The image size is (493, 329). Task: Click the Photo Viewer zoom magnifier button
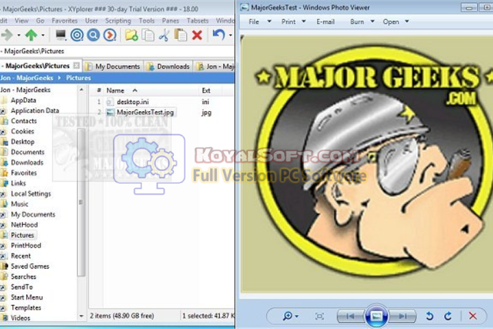[287, 316]
